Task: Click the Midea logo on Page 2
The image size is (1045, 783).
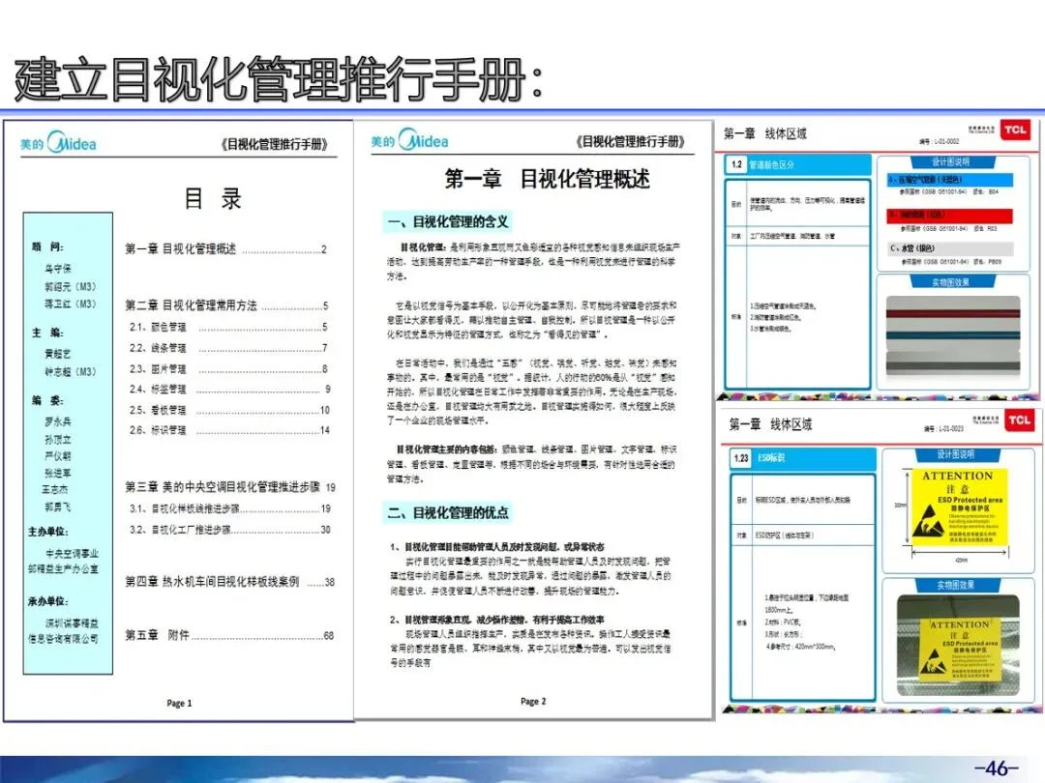Action: click(410, 140)
